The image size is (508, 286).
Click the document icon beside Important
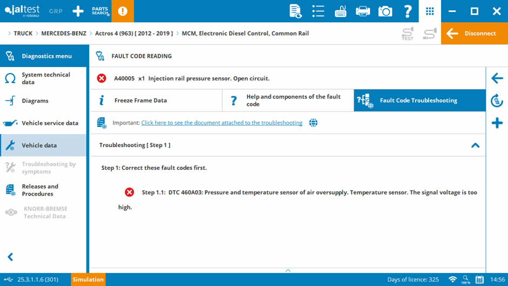click(x=102, y=123)
